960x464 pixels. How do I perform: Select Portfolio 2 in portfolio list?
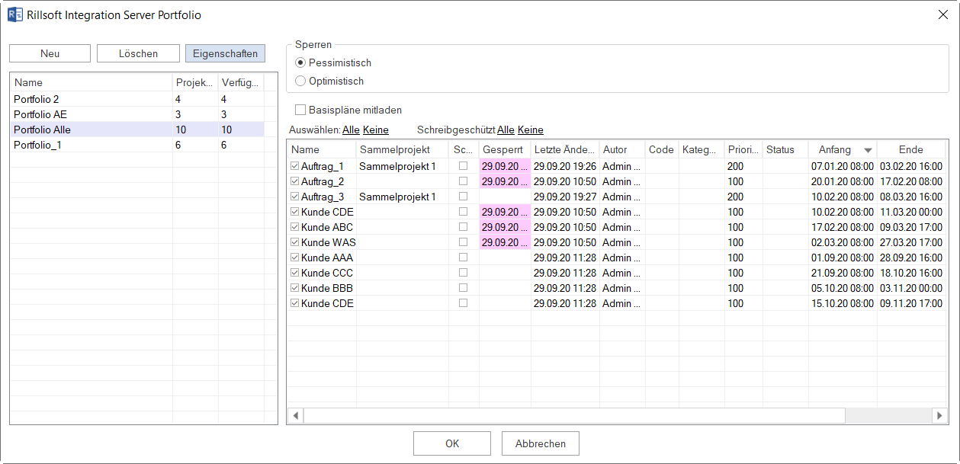pyautogui.click(x=137, y=99)
